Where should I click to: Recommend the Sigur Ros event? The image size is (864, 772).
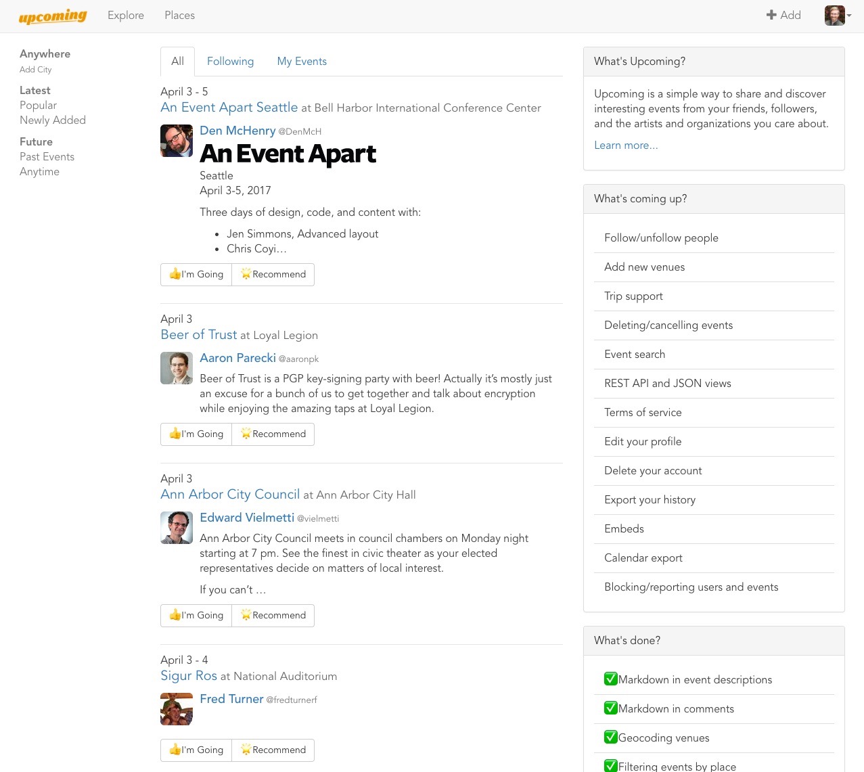273,750
